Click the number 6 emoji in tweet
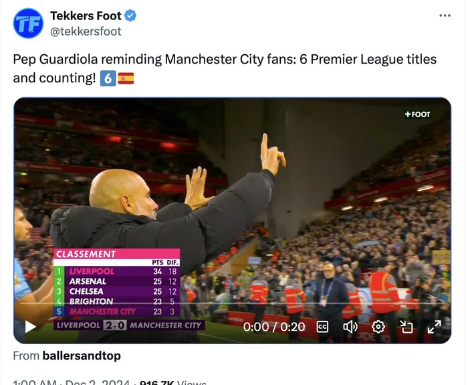Image resolution: width=468 pixels, height=385 pixels. pyautogui.click(x=107, y=78)
